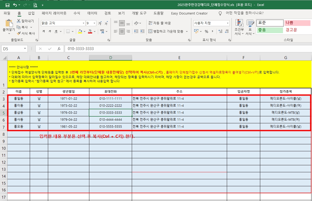
Task: Open the font name dropdown 맑은 고딕
Action: point(83,23)
